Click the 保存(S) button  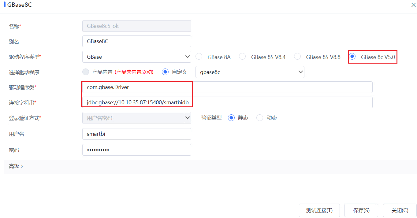[x=361, y=210]
